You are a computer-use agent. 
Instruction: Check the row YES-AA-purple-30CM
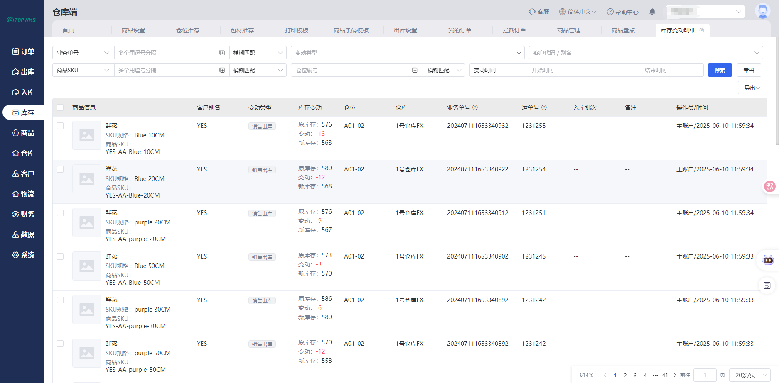[60, 300]
